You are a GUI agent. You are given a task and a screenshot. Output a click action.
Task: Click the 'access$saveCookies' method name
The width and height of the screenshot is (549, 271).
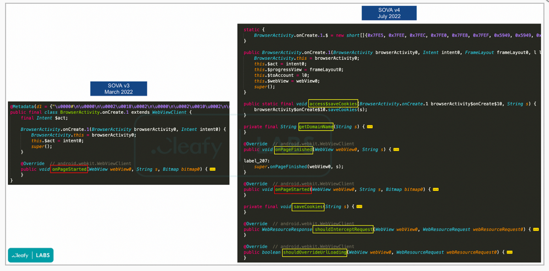[333, 104]
